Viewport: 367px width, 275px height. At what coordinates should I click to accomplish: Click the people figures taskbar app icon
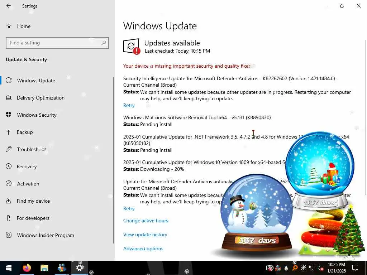coord(62,268)
